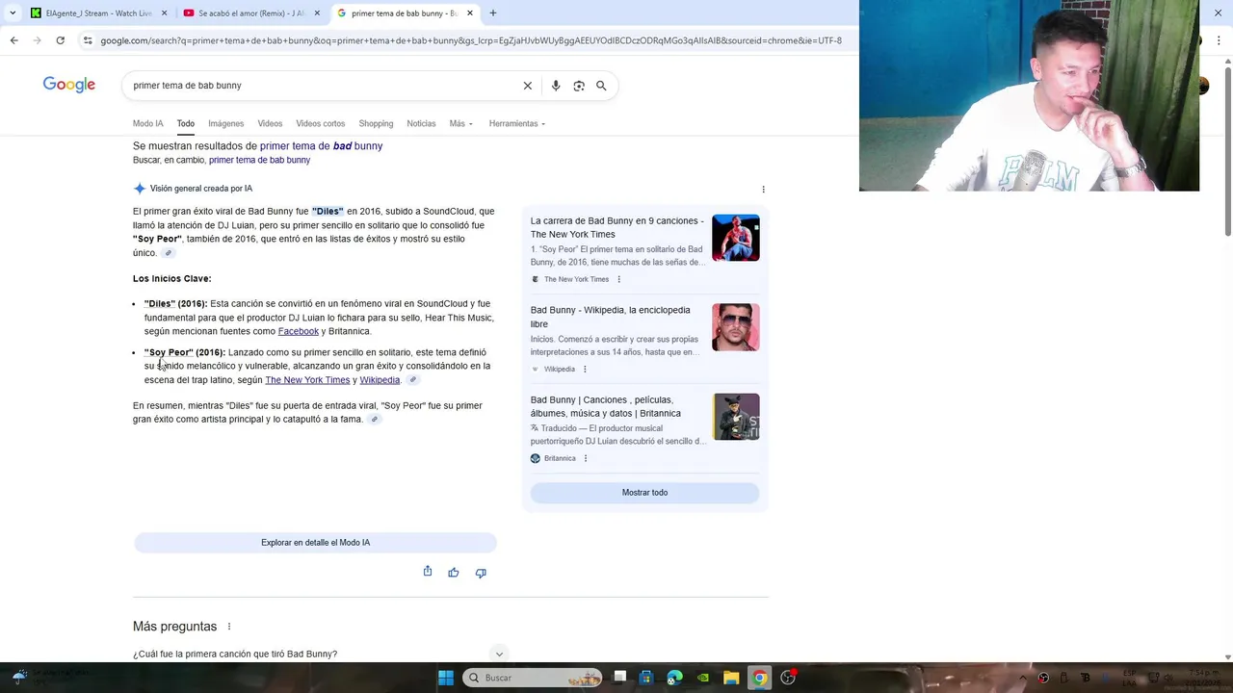Click Wikipedia Bad Bunny thumbnail
The image size is (1233, 693).
[x=736, y=327]
